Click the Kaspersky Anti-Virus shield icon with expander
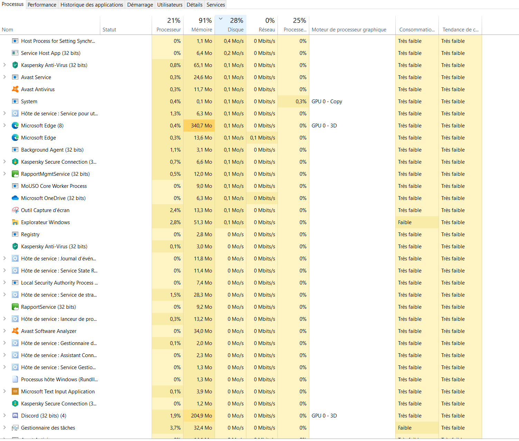The width and height of the screenshot is (519, 441). coord(15,65)
